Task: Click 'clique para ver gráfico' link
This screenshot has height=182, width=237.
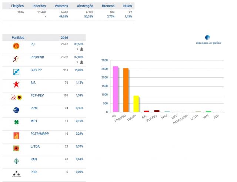Action: 208,43
